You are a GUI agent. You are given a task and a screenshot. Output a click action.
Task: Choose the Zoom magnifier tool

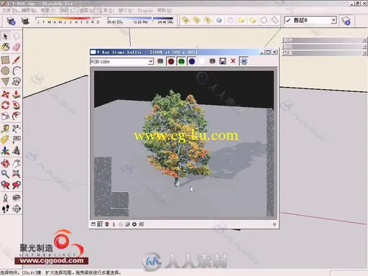(x=5, y=174)
